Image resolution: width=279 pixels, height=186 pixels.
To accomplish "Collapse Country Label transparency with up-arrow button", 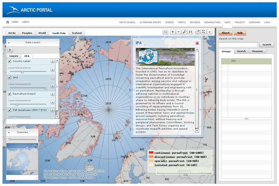I will (x=53, y=70).
